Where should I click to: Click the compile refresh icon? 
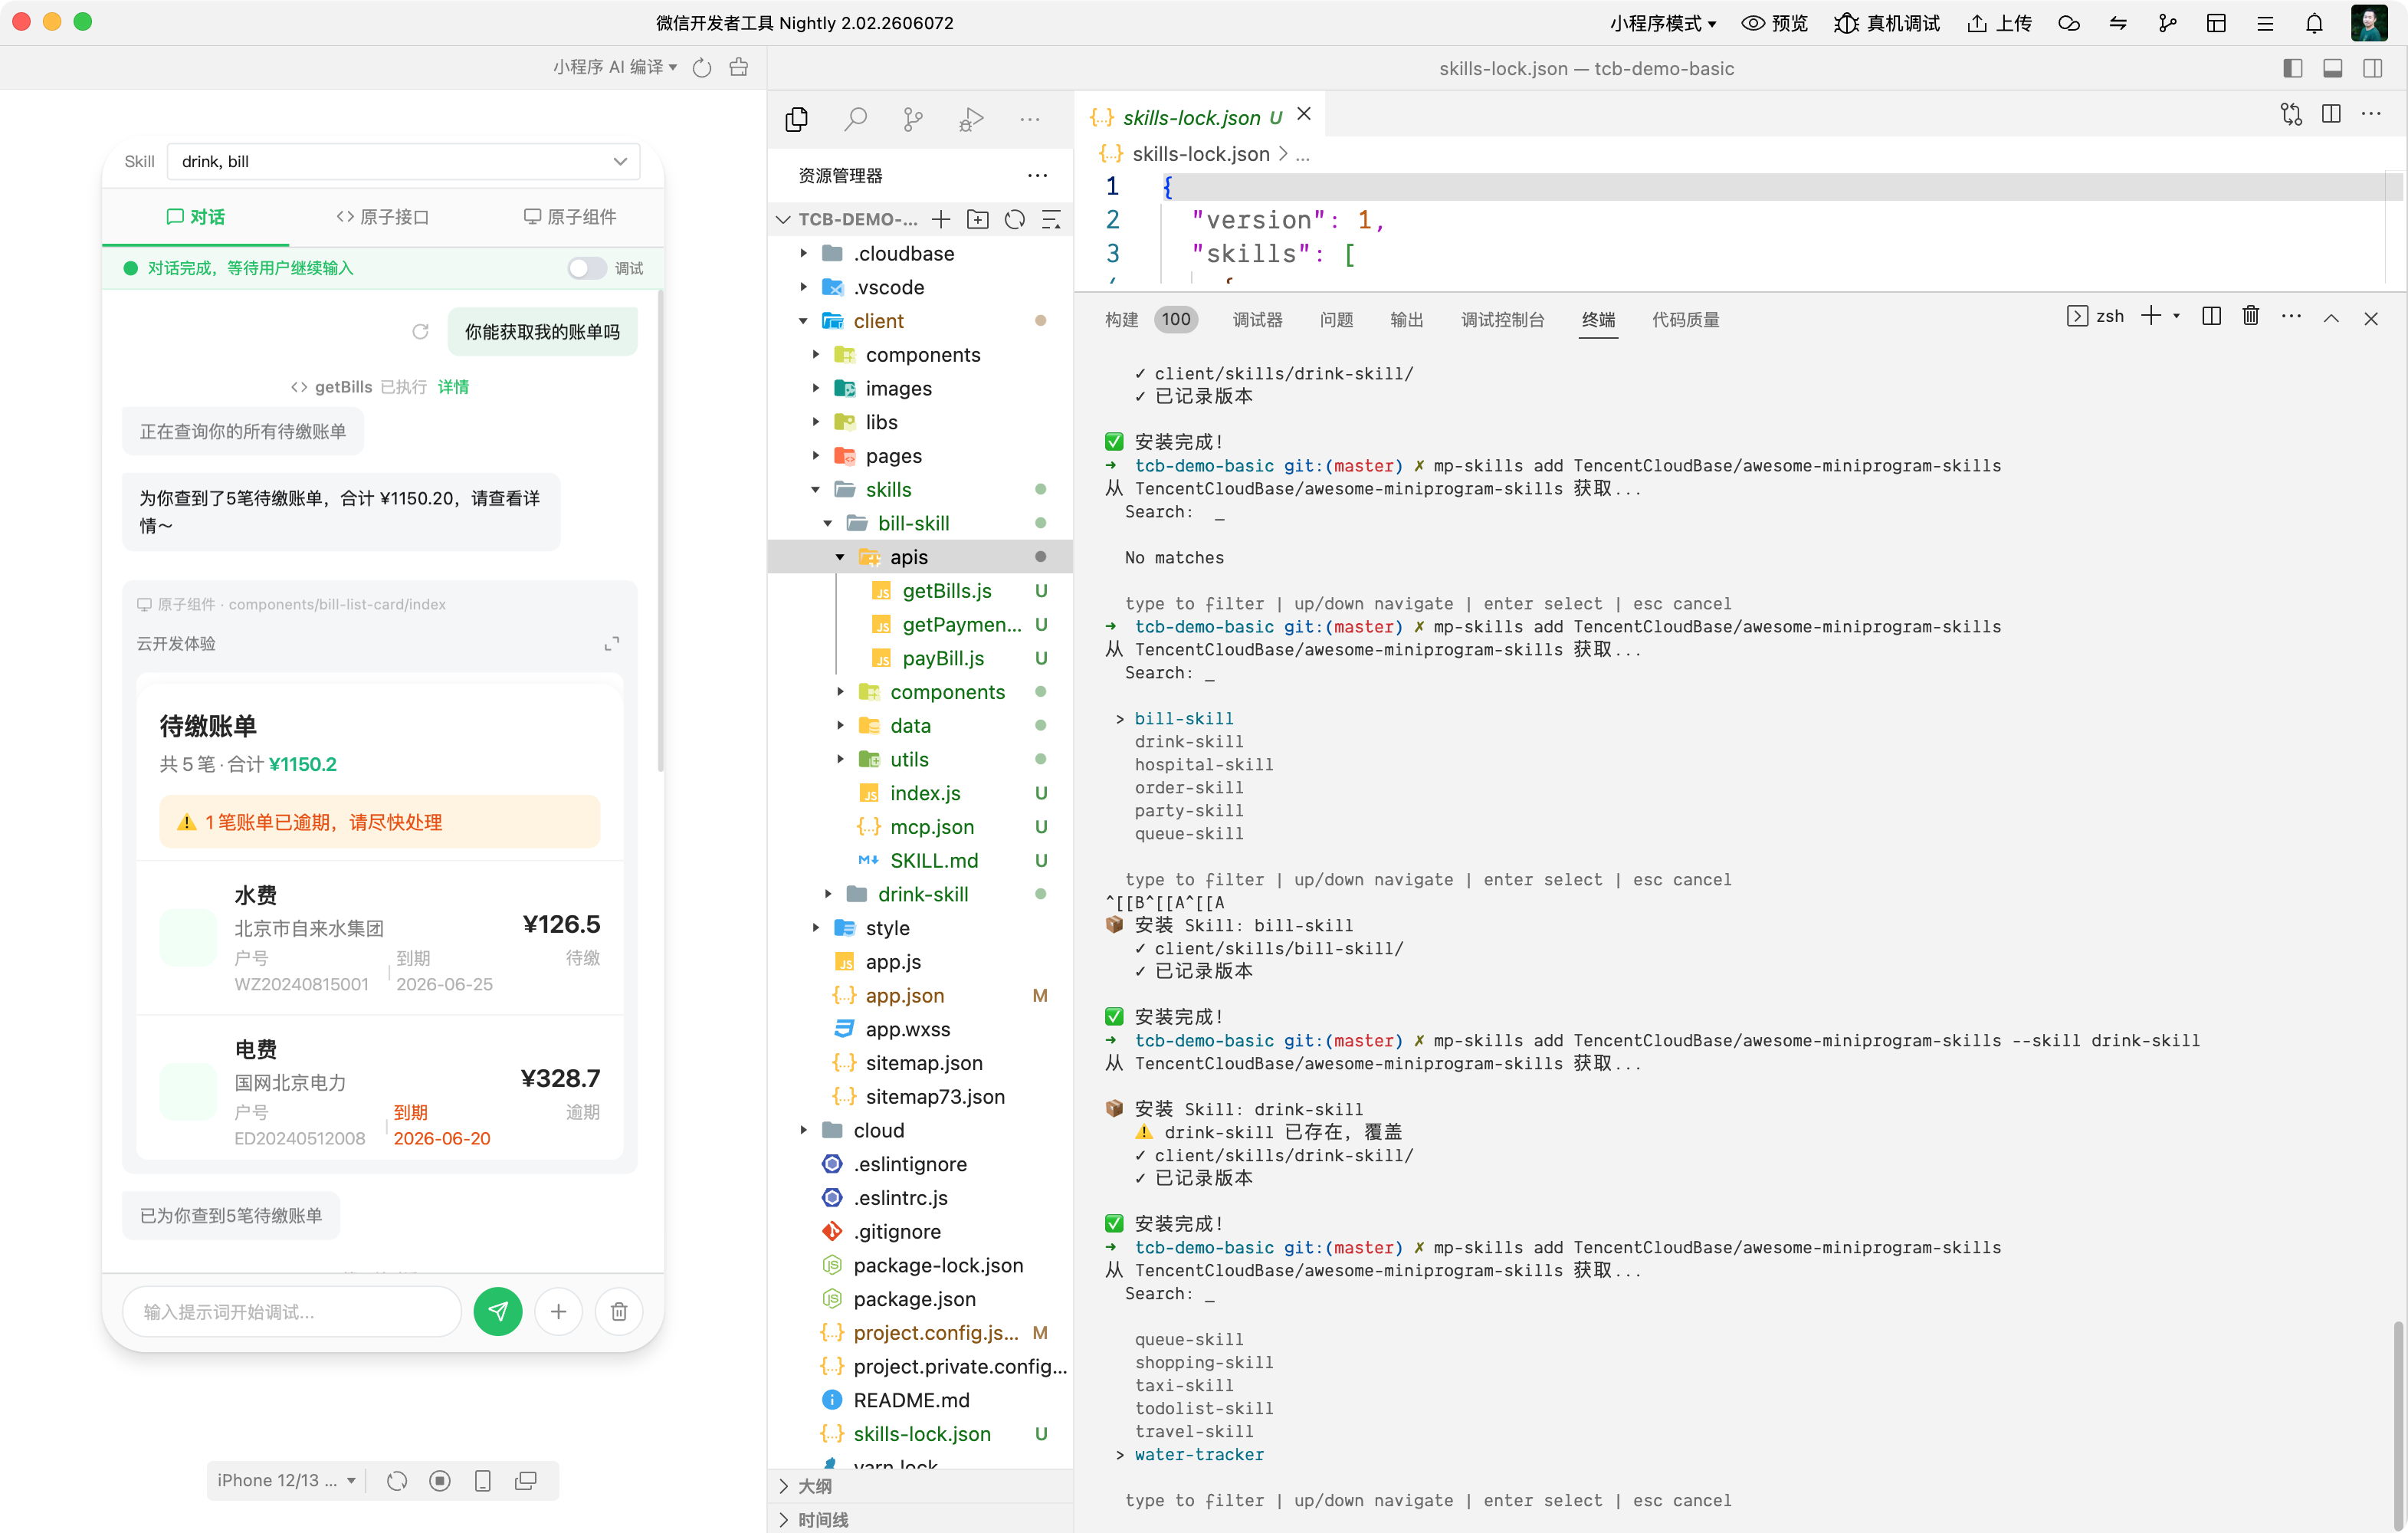point(702,67)
